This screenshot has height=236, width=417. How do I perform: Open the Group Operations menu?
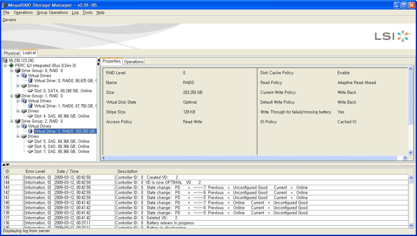click(52, 12)
